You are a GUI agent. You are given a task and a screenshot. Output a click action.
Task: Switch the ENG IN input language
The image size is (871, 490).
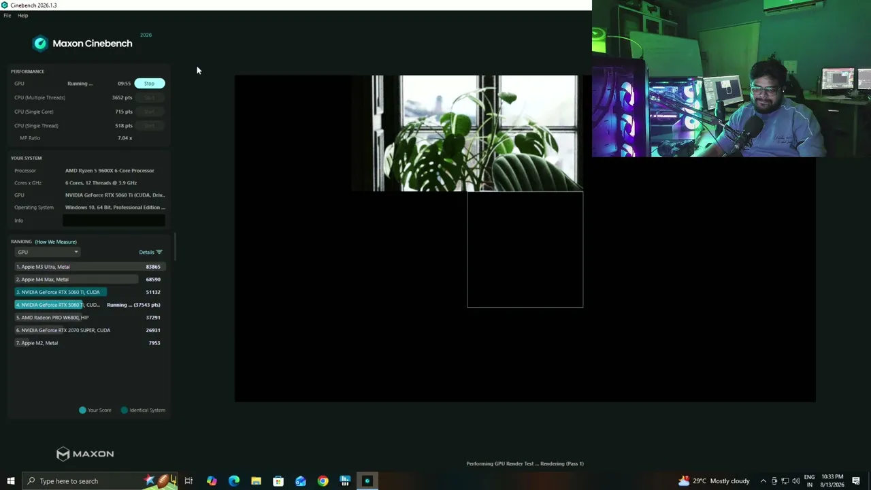[809, 481]
